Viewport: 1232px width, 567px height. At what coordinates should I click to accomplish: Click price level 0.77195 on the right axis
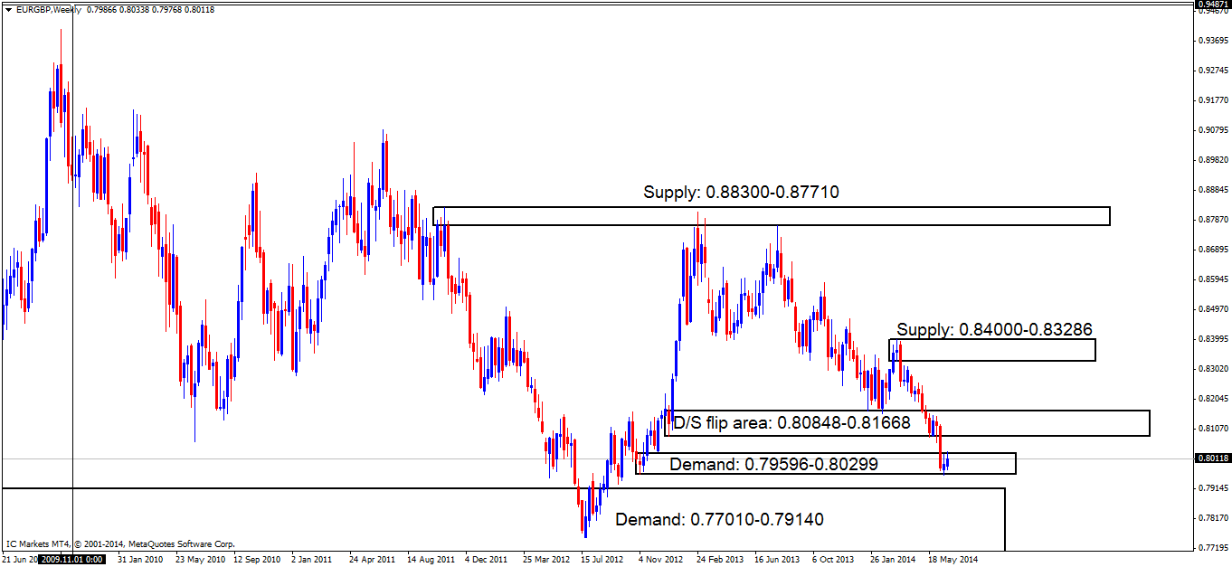click(x=1211, y=548)
